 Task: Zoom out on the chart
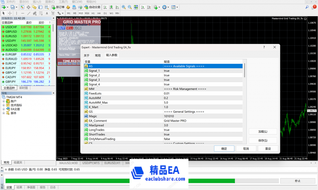[130, 7]
